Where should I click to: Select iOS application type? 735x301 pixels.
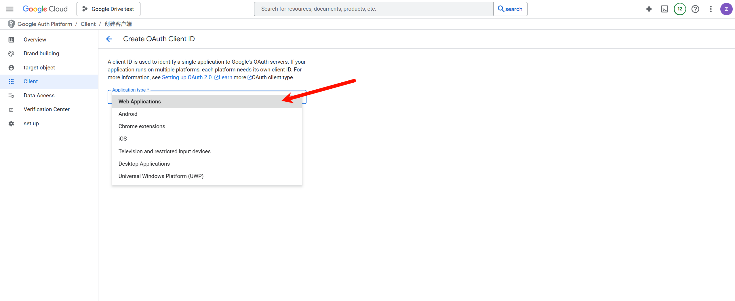pyautogui.click(x=207, y=139)
